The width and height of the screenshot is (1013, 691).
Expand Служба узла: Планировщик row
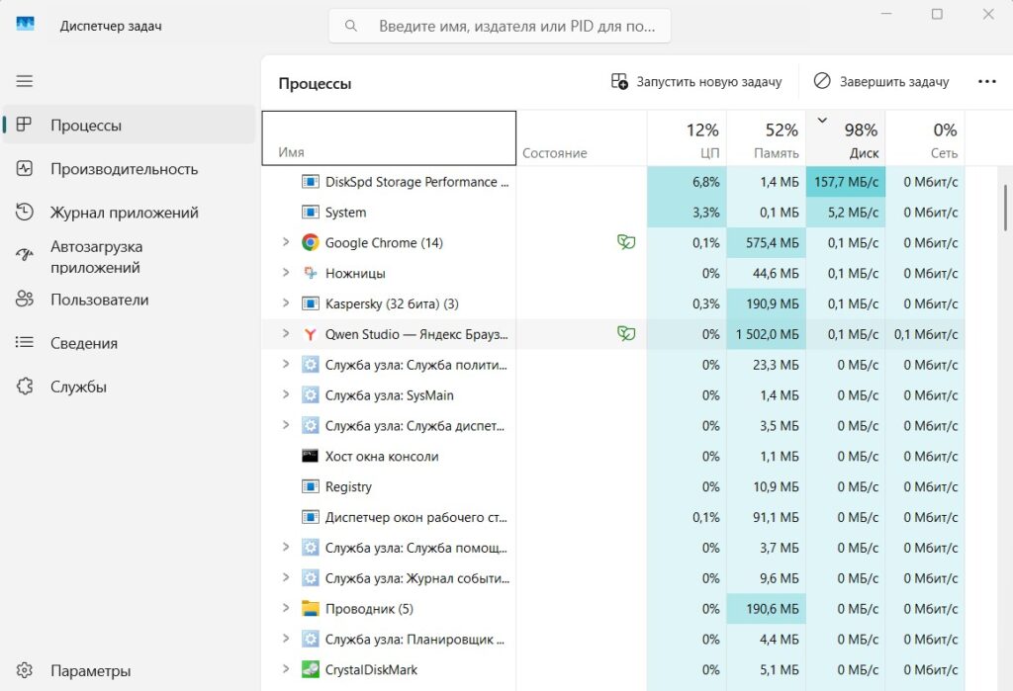click(286, 639)
